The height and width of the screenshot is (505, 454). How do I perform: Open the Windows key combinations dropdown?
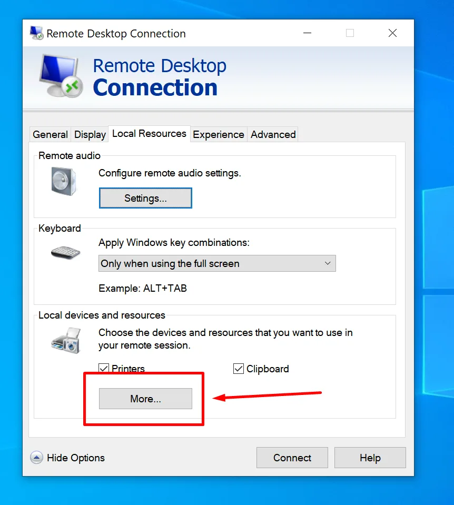pyautogui.click(x=217, y=263)
